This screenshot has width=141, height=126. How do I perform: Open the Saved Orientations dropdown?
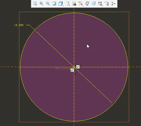pyautogui.click(x=67, y=3)
